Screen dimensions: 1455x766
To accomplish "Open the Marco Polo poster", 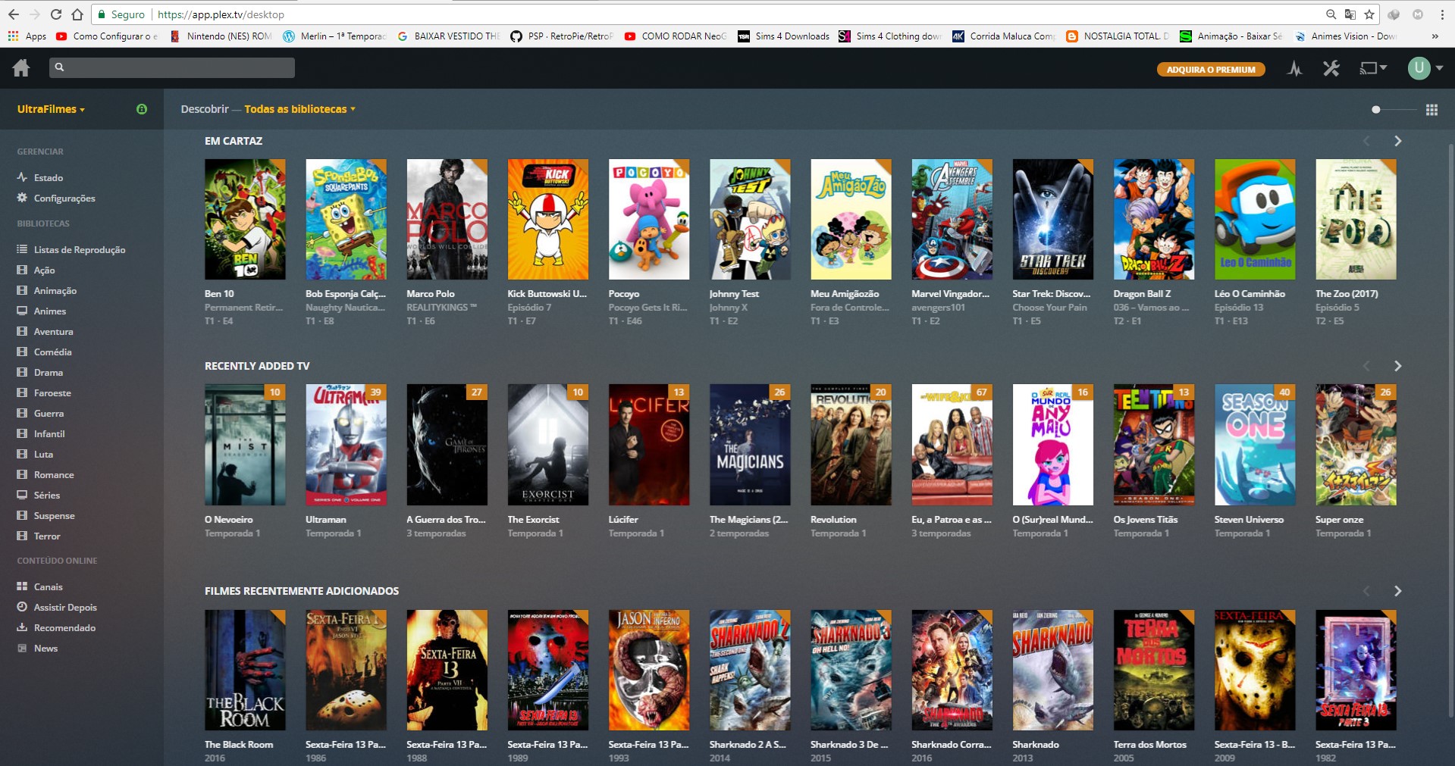I will pos(447,219).
